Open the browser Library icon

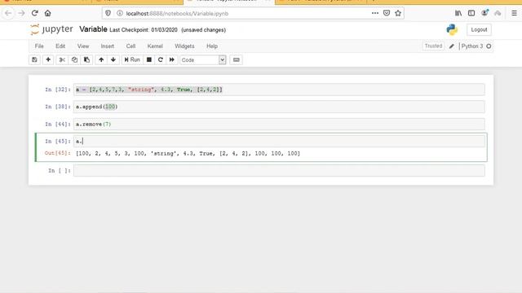(x=458, y=13)
